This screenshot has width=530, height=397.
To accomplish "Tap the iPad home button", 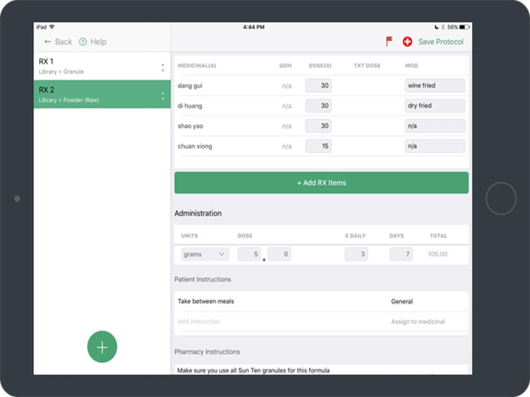I will (x=501, y=198).
